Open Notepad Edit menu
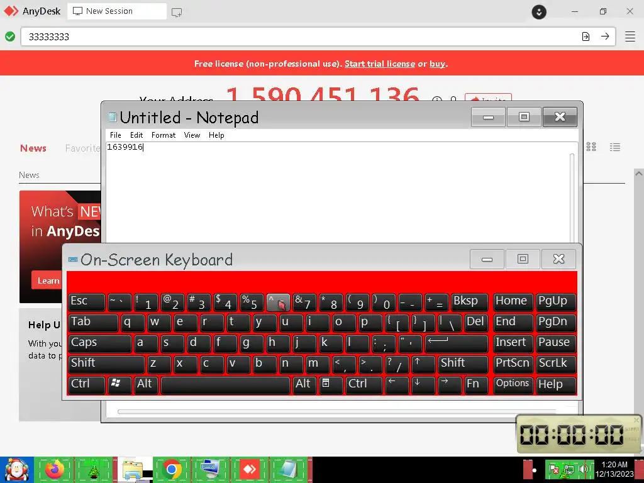 (x=136, y=135)
